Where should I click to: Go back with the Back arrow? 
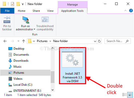(x=5, y=41)
